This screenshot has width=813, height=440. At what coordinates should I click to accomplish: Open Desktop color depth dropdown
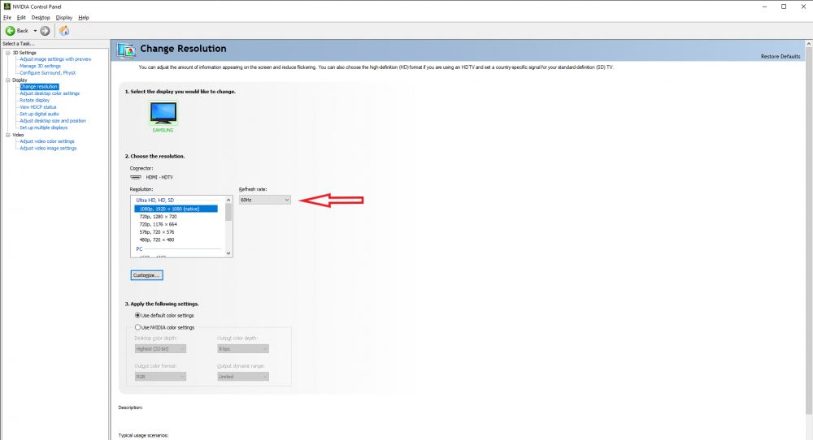tap(160, 349)
